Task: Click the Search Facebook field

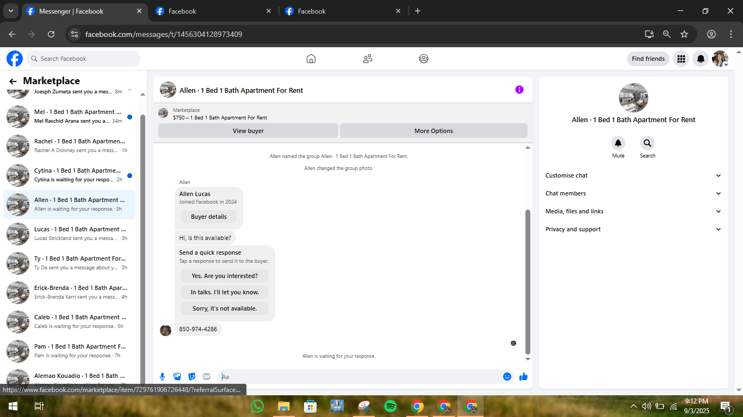Action: (83, 59)
